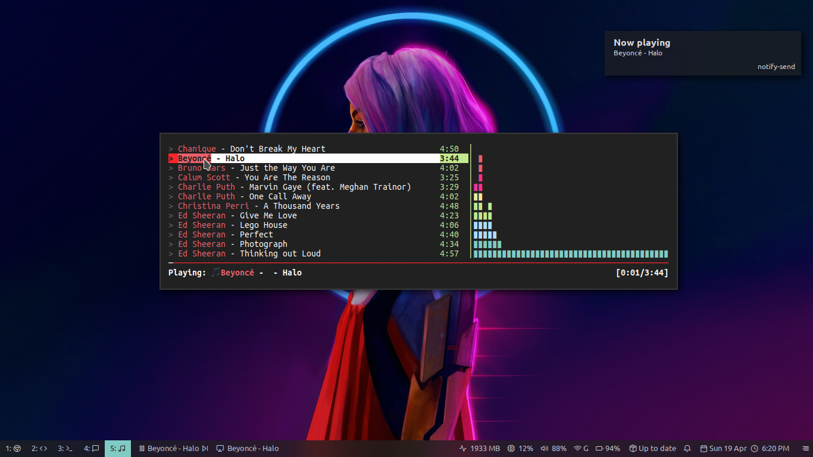Open the package updates Up to date module
The height and width of the screenshot is (457, 813).
point(652,449)
